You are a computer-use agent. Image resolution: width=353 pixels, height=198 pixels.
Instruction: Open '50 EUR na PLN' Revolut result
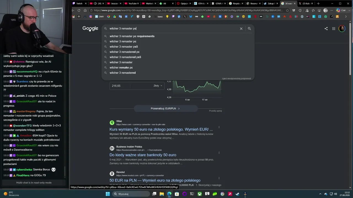[155, 180]
